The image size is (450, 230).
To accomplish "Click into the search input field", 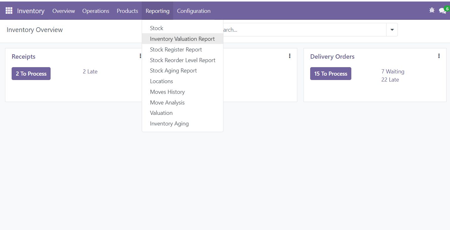I will 302,30.
